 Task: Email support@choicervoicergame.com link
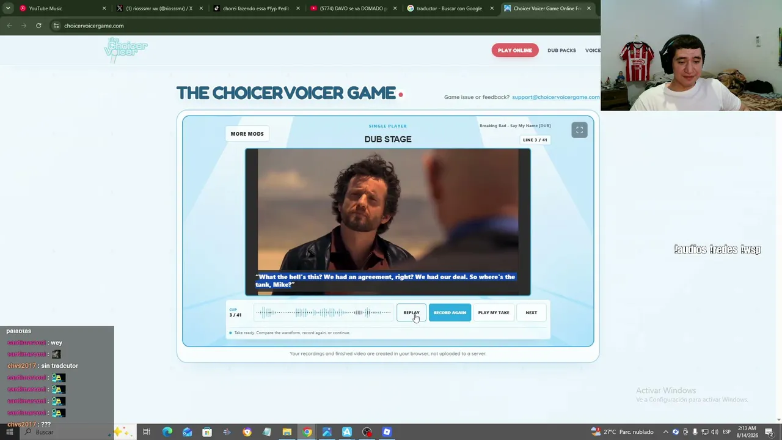(x=555, y=97)
